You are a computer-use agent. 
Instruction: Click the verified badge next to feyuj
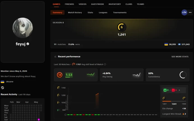tap(28, 44)
